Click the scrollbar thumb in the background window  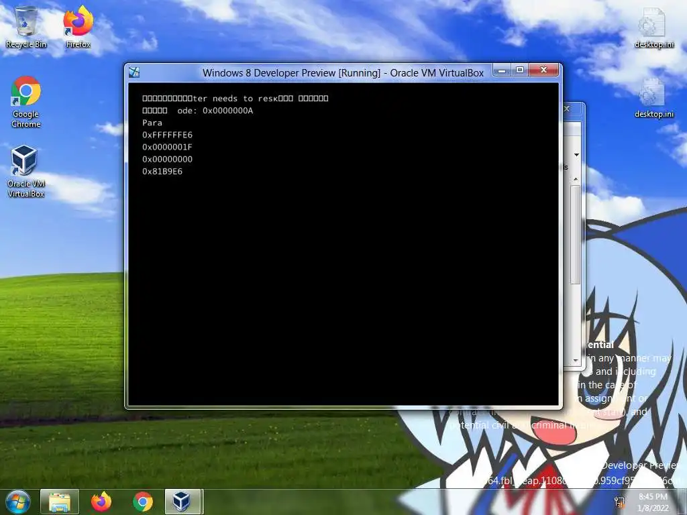point(576,235)
